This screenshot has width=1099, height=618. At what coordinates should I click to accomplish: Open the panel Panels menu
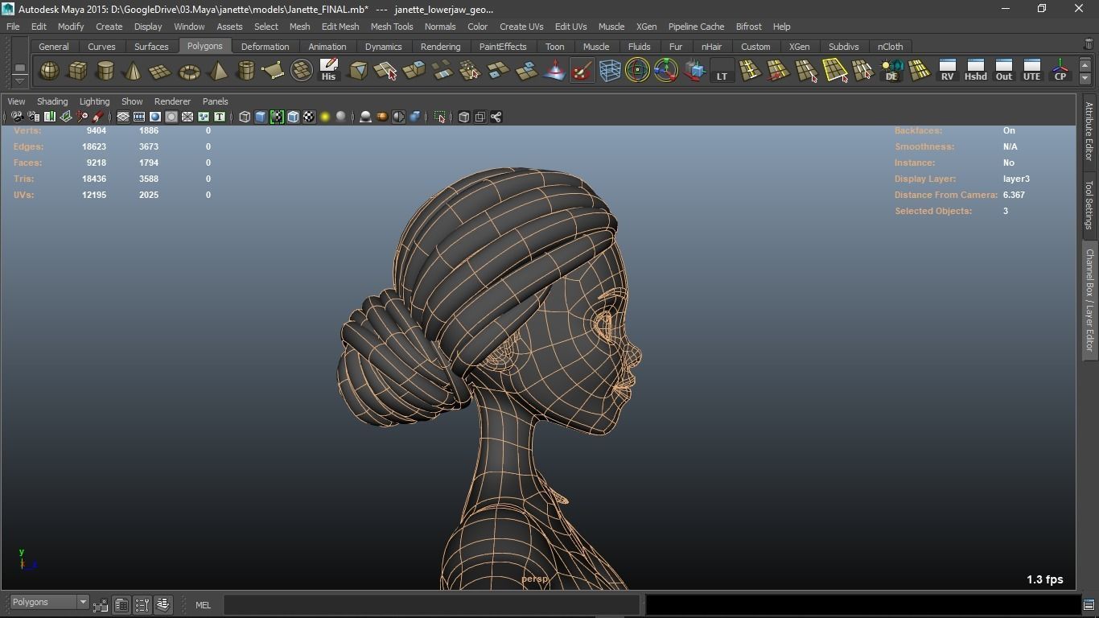[x=216, y=101]
